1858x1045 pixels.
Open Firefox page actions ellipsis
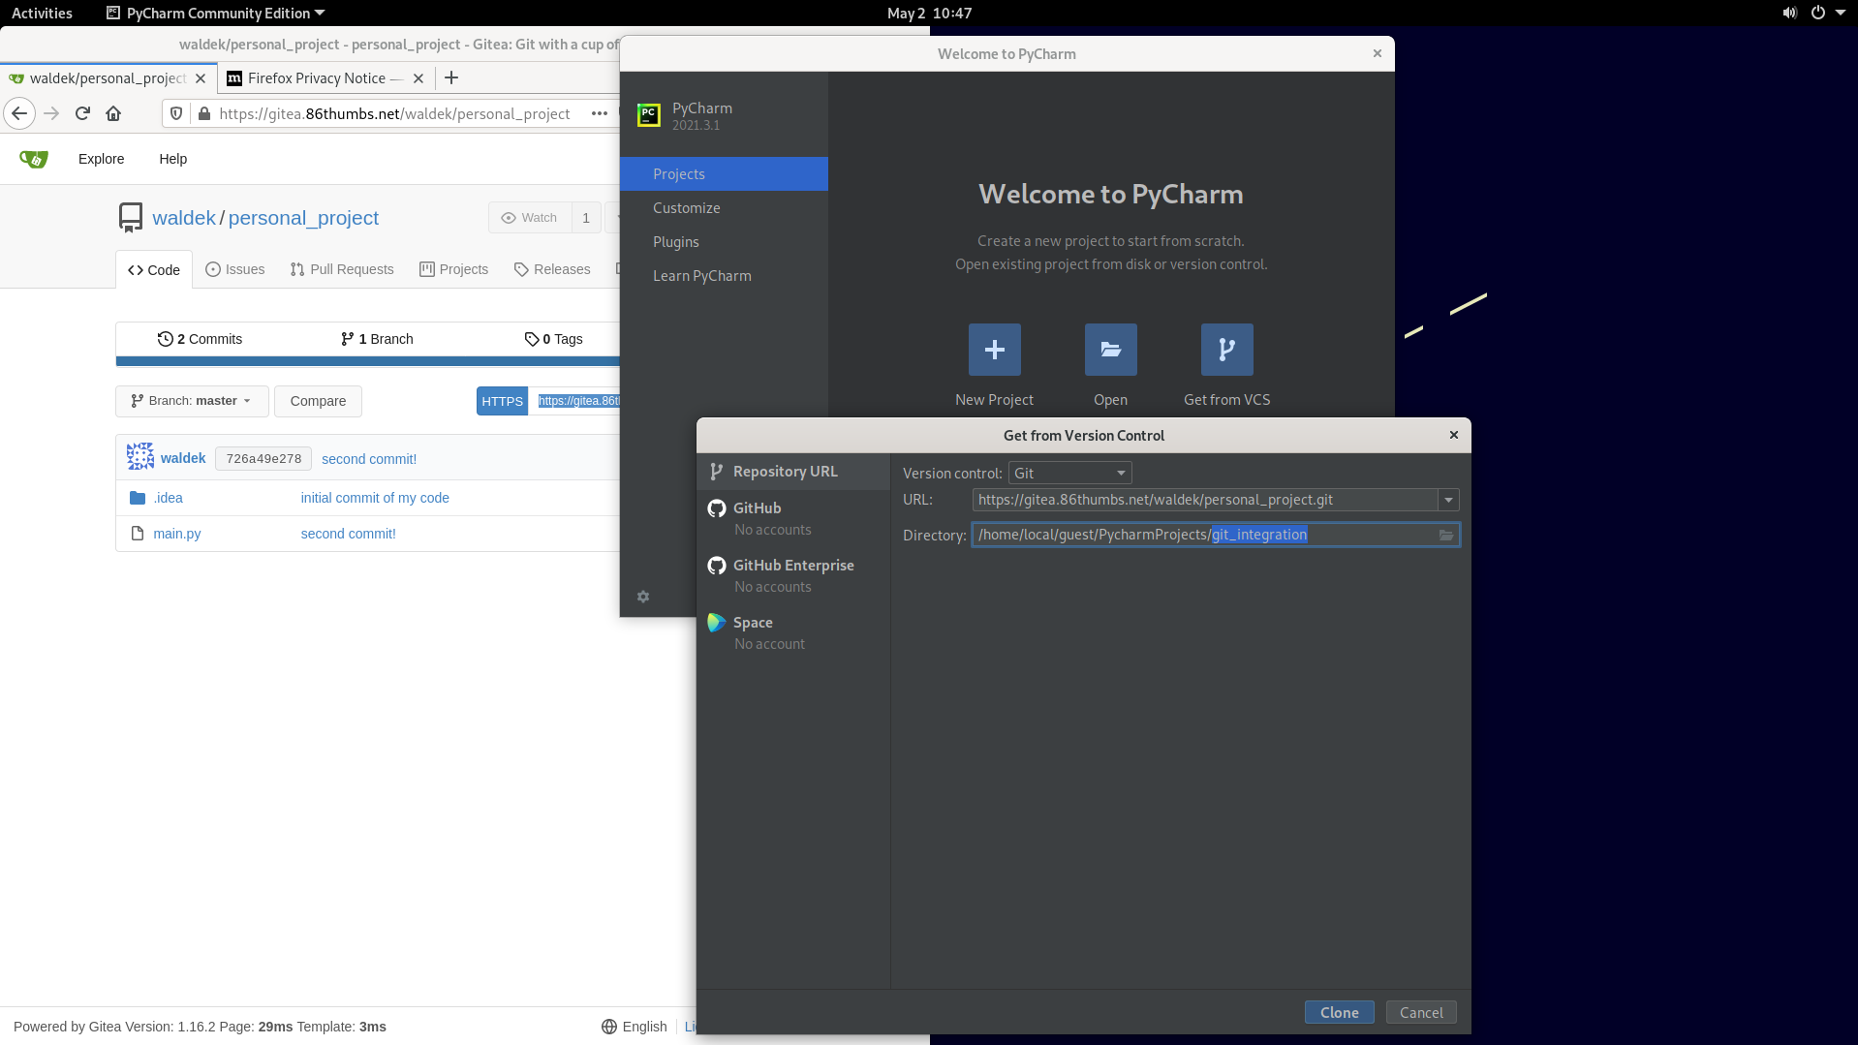tap(600, 113)
